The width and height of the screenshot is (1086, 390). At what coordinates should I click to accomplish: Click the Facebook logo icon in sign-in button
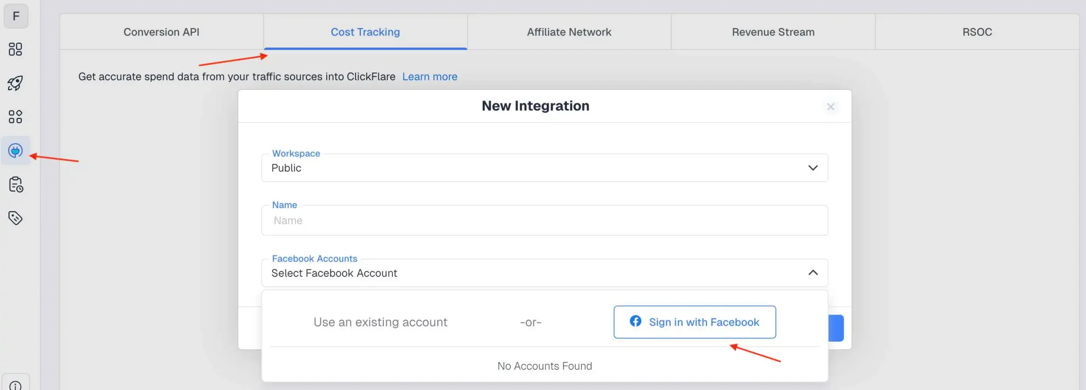click(635, 321)
